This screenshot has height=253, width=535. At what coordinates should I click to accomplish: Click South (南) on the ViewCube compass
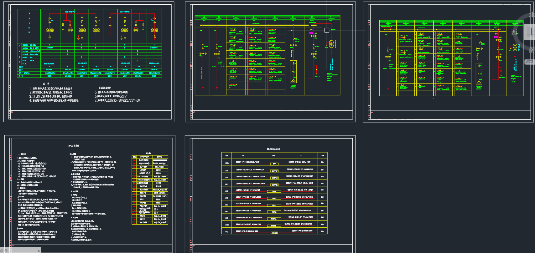[x=532, y=50]
